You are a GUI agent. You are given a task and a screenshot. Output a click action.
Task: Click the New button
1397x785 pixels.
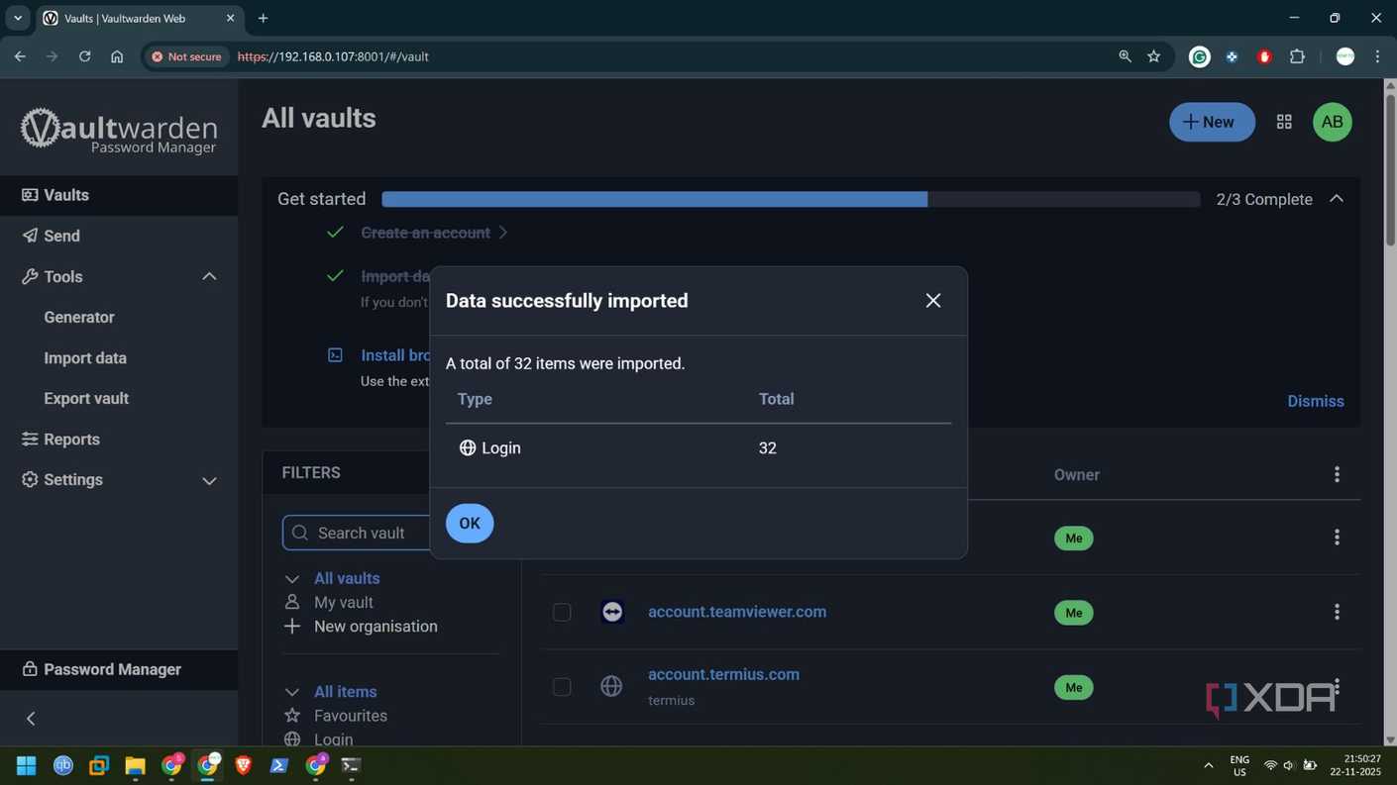pyautogui.click(x=1212, y=123)
